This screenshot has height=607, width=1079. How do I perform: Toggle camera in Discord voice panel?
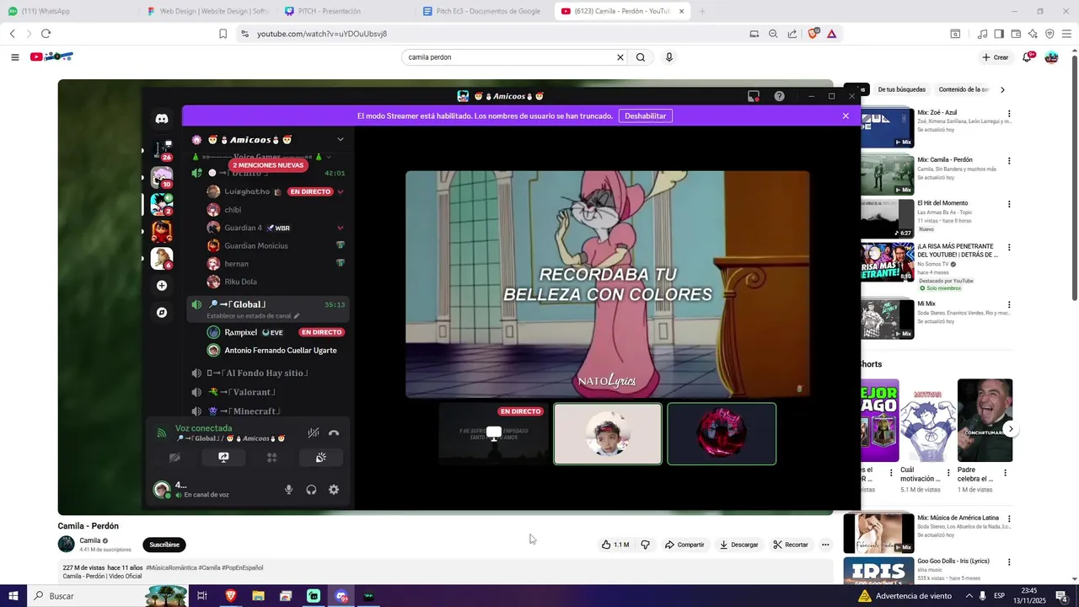(174, 458)
